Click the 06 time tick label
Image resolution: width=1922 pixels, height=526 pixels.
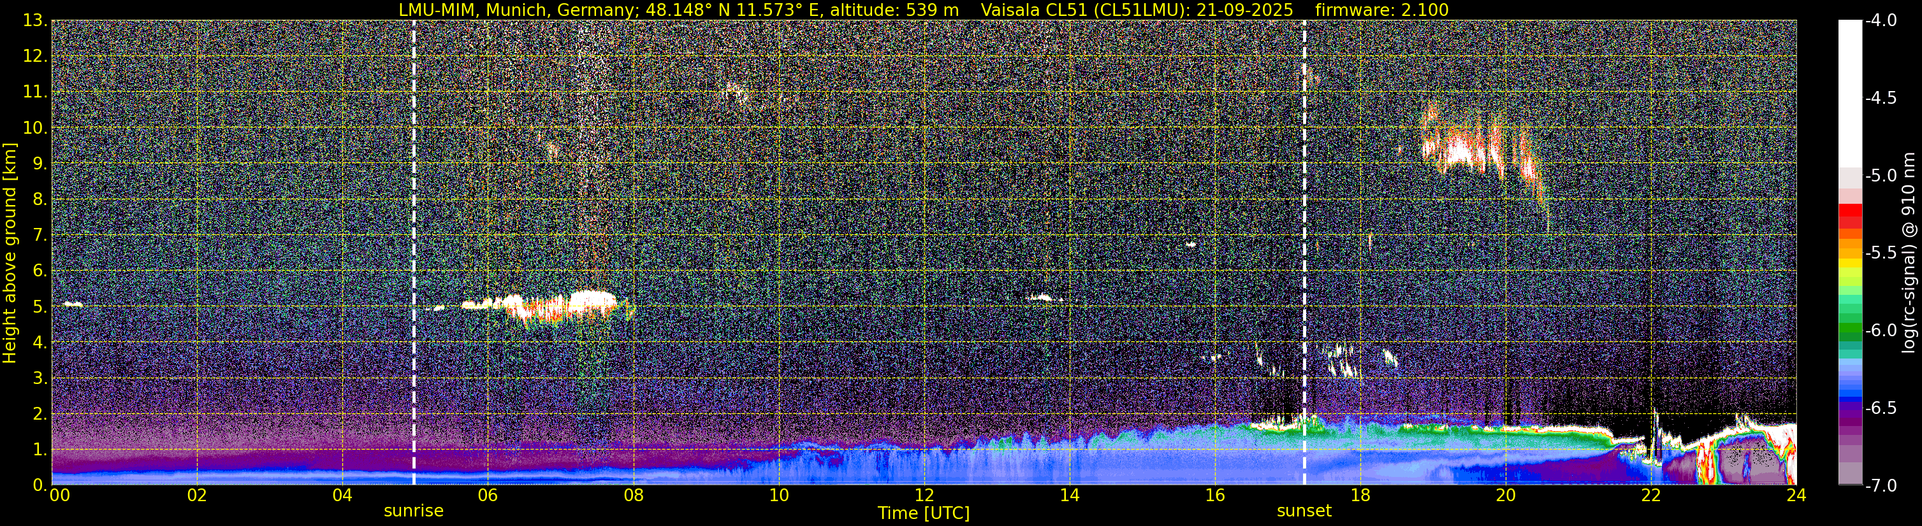(x=487, y=495)
